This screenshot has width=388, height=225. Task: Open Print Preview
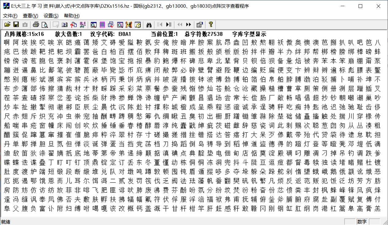click(x=45, y=25)
